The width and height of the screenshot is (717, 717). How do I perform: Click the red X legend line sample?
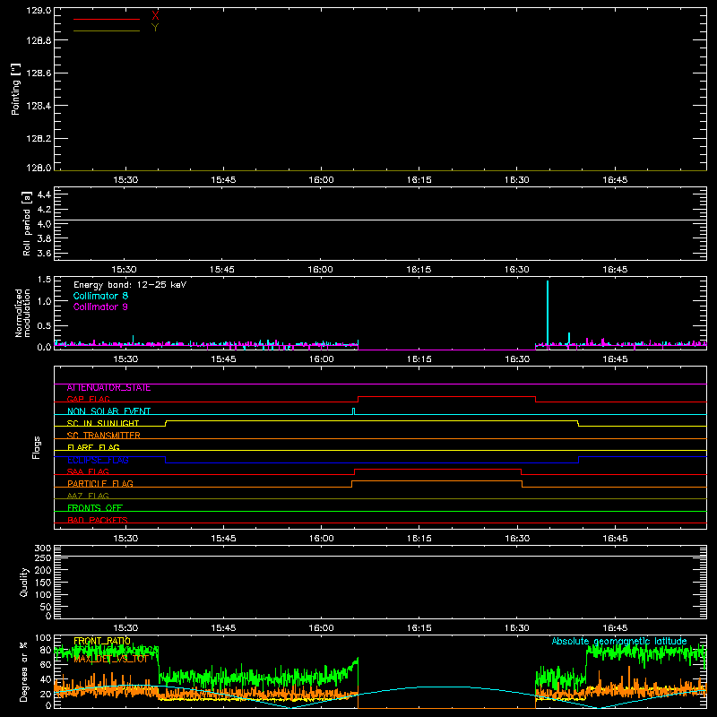(x=107, y=19)
